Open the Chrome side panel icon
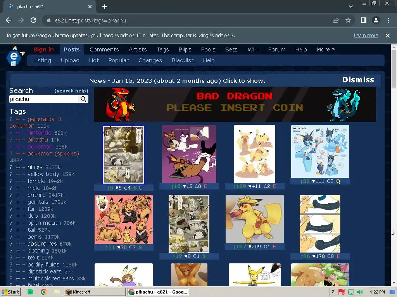Image resolution: width=397 pixels, height=297 pixels. [364, 20]
